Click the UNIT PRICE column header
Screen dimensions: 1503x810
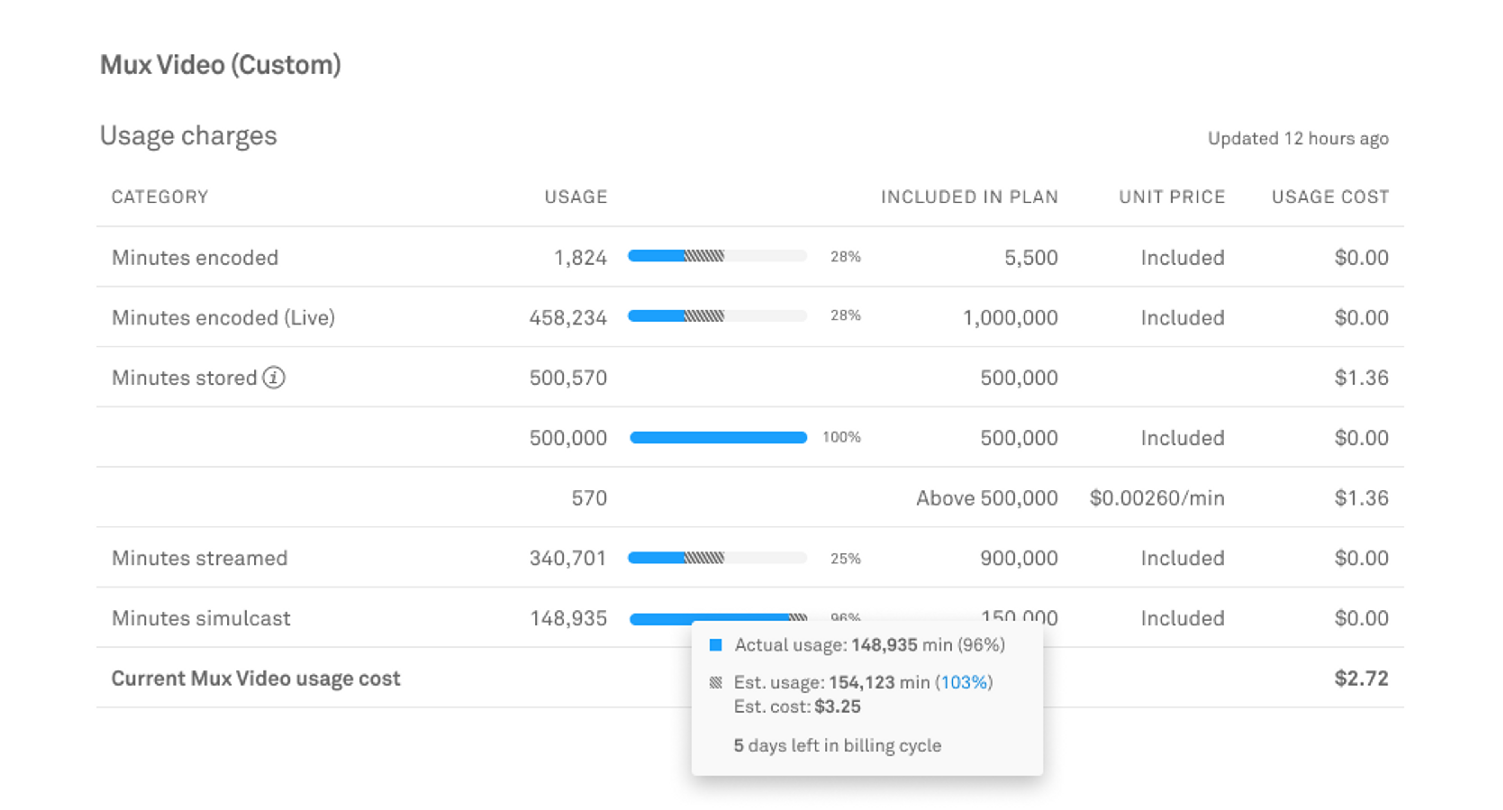[1171, 196]
